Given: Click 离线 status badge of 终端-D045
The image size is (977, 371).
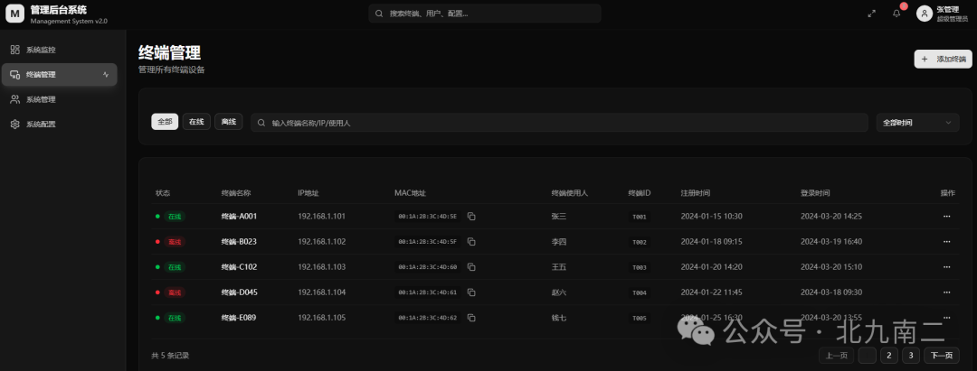Looking at the screenshot, I should 174,292.
